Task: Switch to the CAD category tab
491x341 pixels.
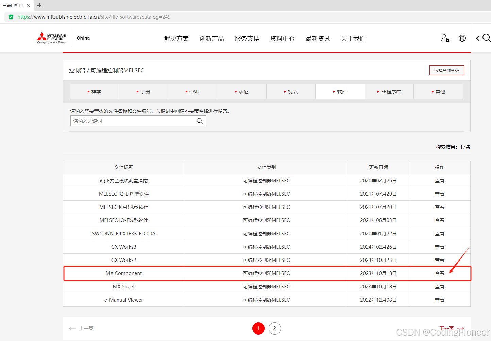Action: [x=192, y=91]
